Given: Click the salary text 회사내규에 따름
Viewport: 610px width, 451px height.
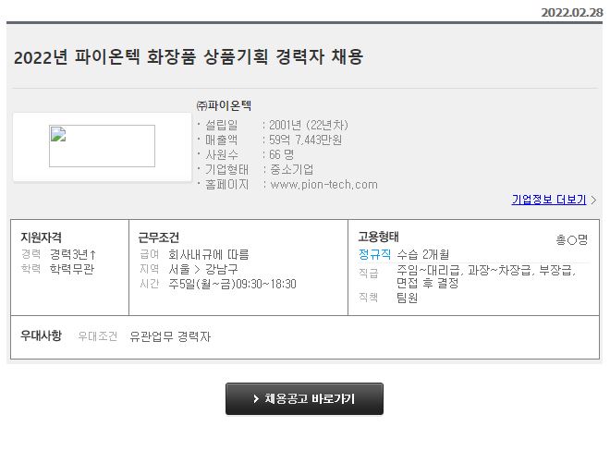Looking at the screenshot, I should tap(209, 254).
